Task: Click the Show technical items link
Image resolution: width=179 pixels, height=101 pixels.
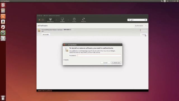Action: click(45, 91)
